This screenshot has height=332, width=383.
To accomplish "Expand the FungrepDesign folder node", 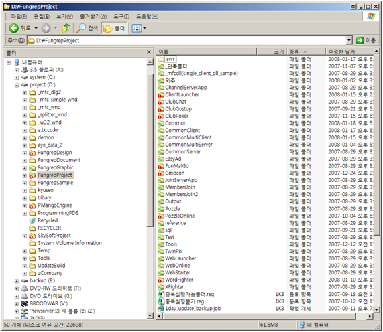I will (25, 153).
